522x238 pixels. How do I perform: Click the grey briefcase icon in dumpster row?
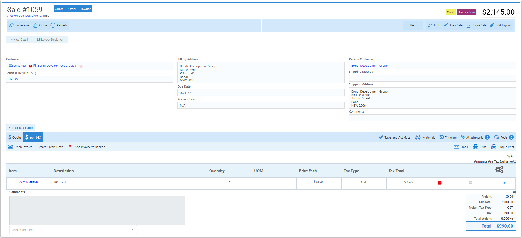click(x=471, y=182)
